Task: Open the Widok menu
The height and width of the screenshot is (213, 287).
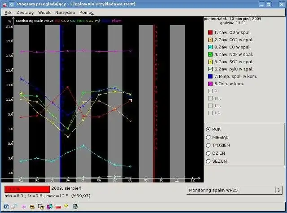Action: [x=44, y=13]
